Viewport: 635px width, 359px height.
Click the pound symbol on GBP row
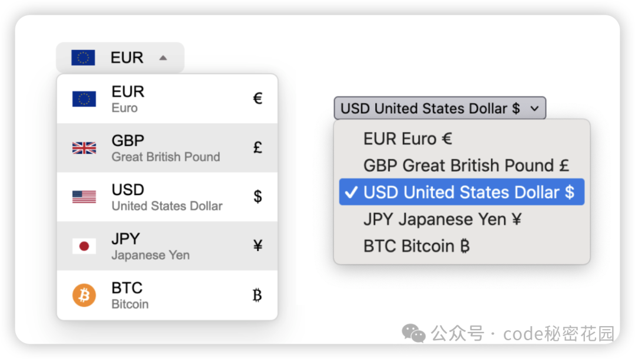pyautogui.click(x=258, y=148)
